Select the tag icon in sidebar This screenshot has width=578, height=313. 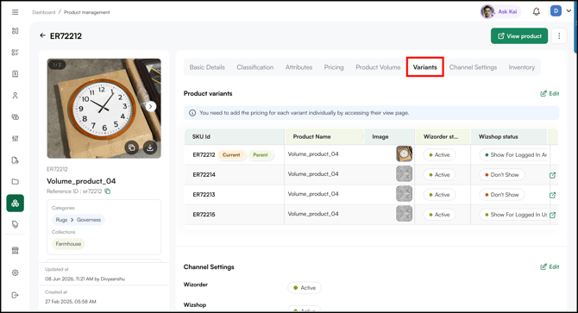tap(16, 224)
